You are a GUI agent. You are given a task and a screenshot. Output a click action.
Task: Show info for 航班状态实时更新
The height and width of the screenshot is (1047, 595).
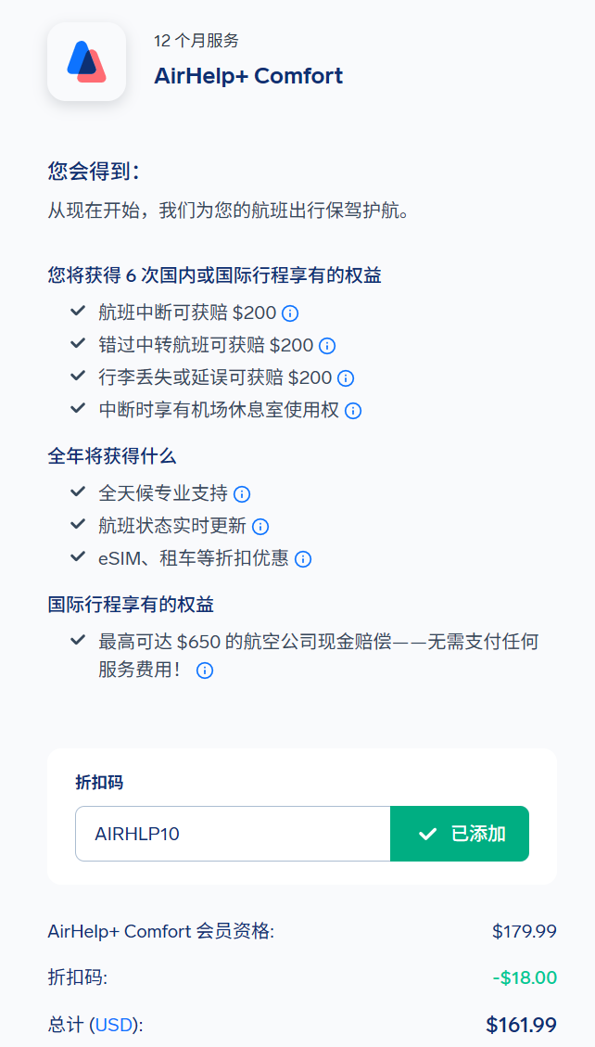[260, 526]
